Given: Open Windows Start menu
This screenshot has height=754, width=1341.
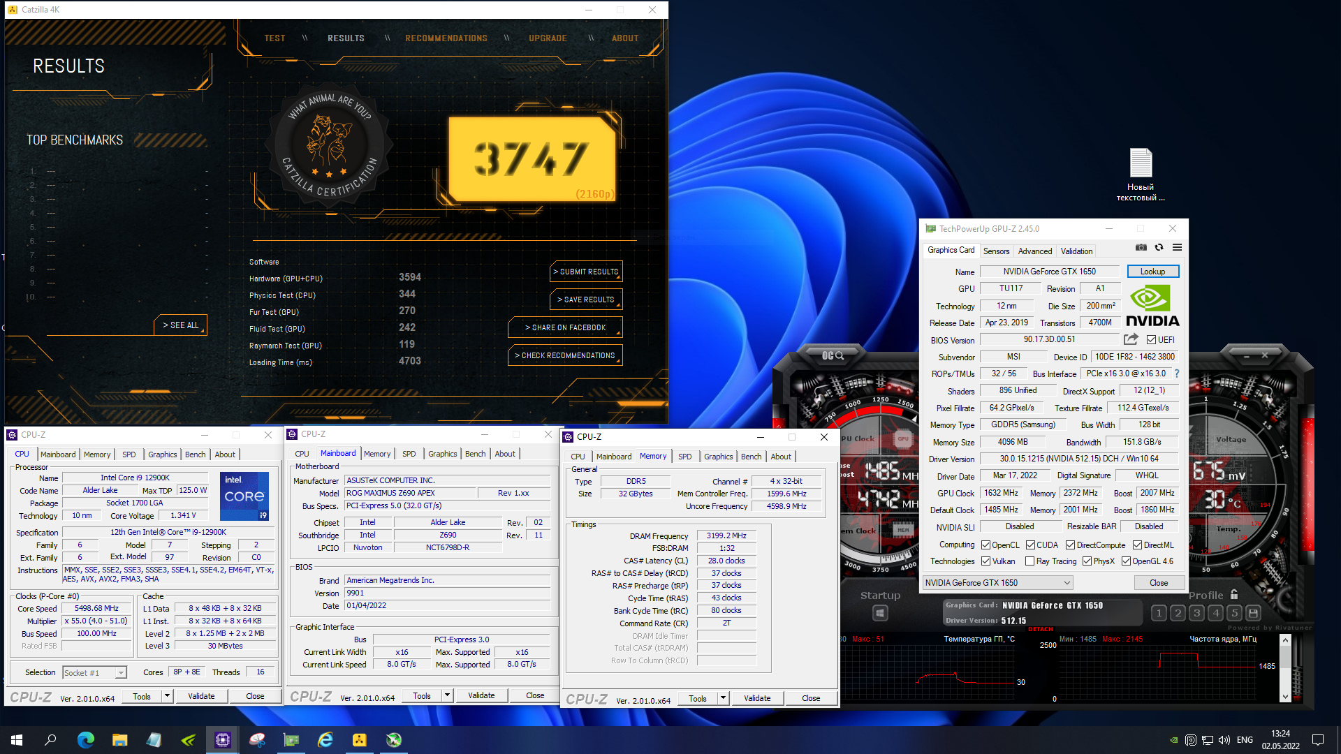Looking at the screenshot, I should 17,740.
